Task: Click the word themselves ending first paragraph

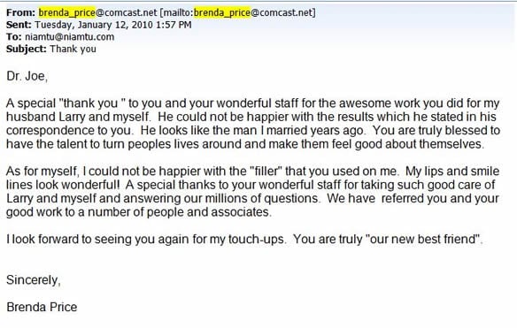Action: (x=451, y=144)
